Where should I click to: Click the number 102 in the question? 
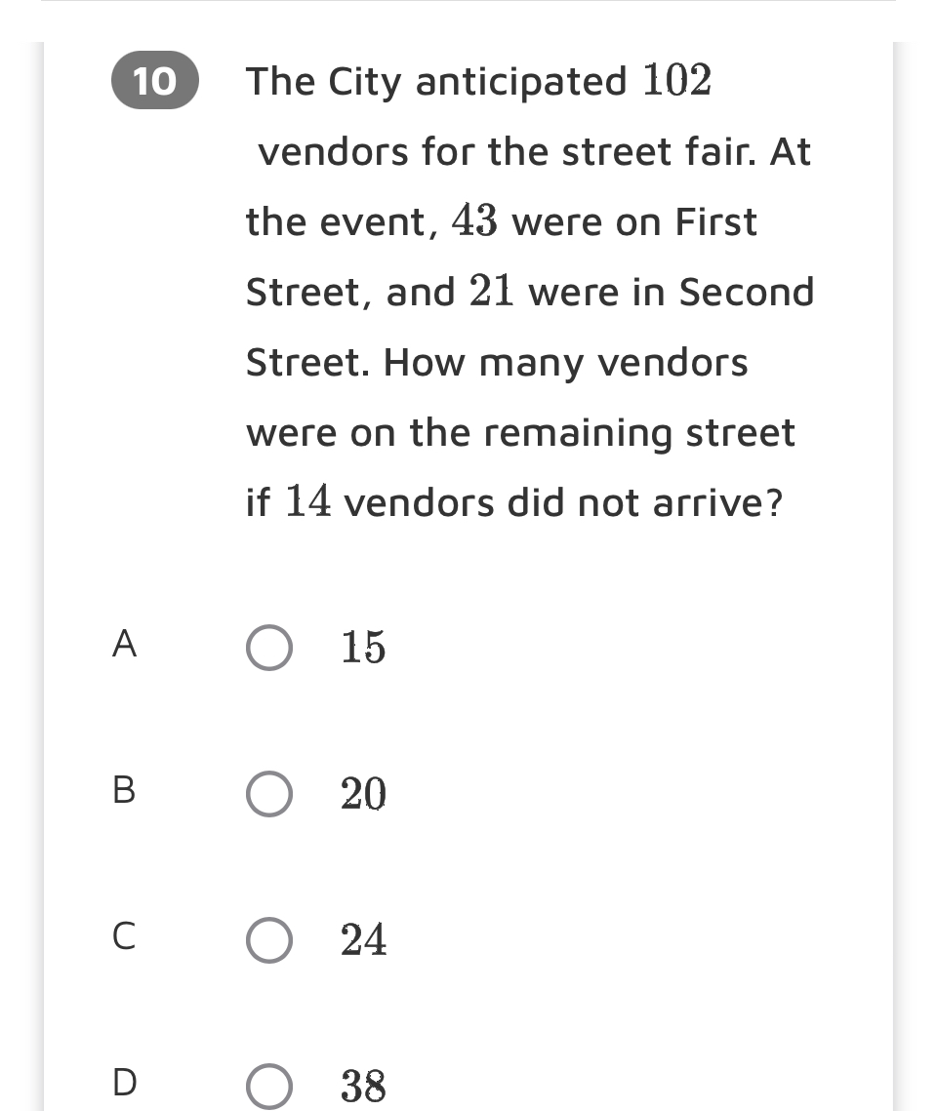point(679,80)
